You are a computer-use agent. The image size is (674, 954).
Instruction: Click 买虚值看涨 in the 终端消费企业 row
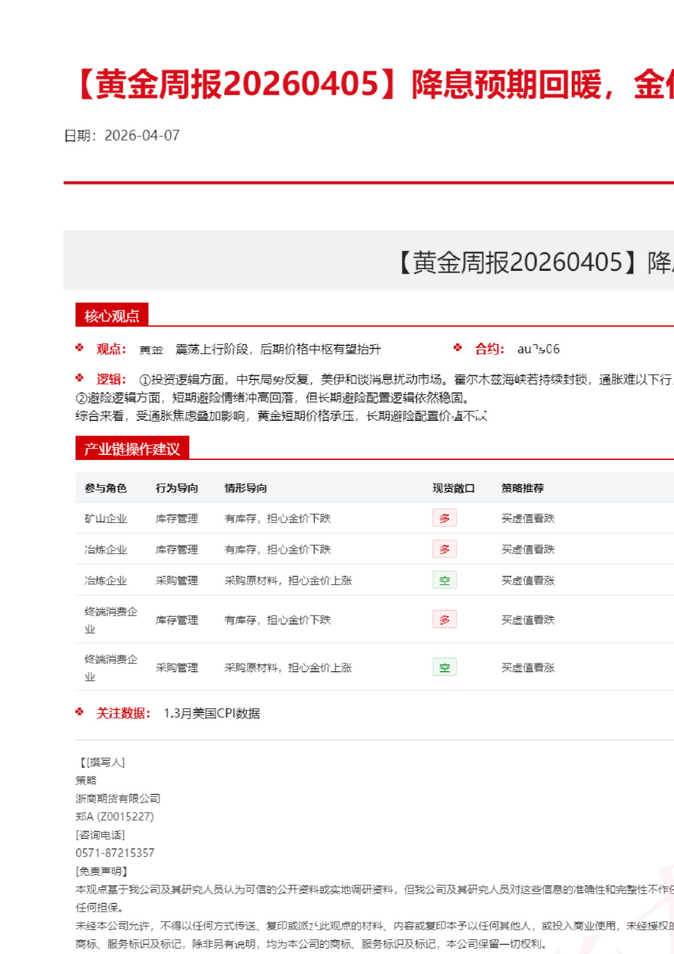point(528,668)
